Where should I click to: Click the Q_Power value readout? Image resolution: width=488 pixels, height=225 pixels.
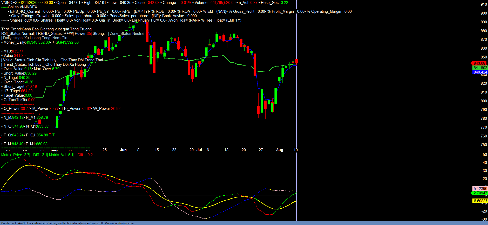pyautogui.click(x=25, y=109)
